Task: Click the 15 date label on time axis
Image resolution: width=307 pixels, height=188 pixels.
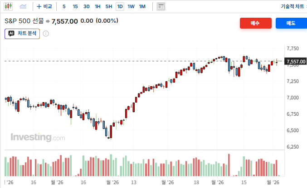Action: pyautogui.click(x=244, y=183)
